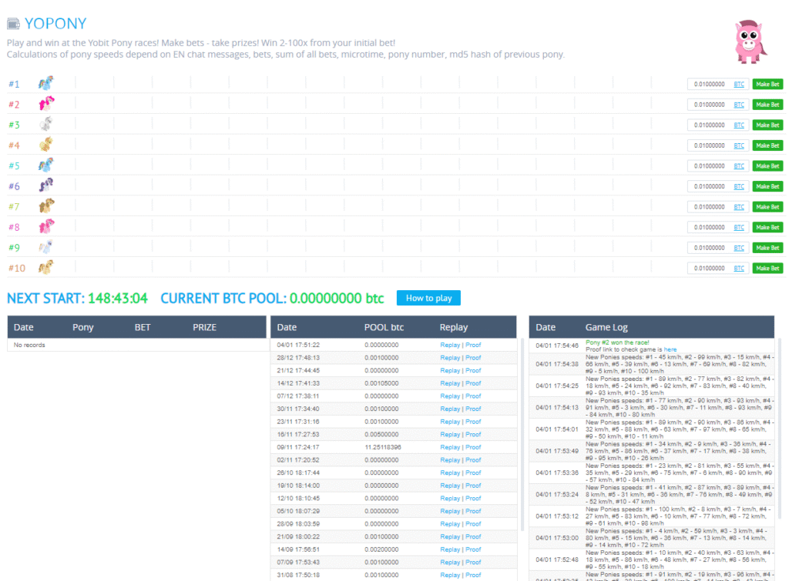Make Bet on pony #9
The image size is (789, 581).
tap(767, 248)
